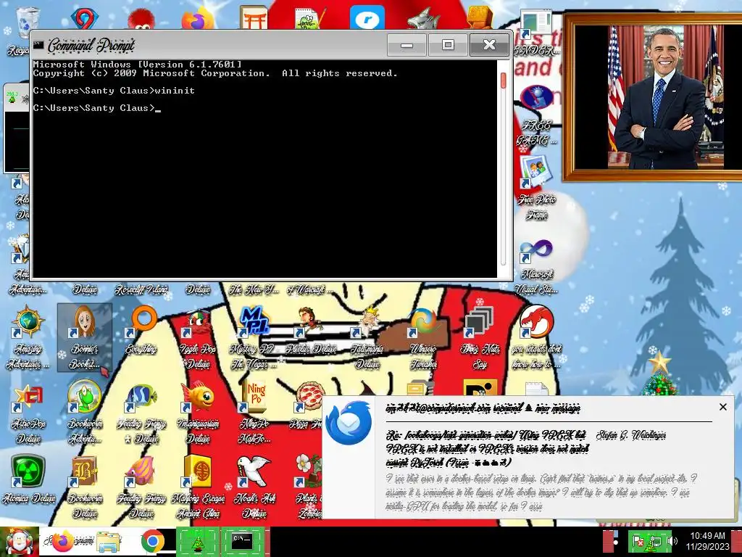742x557 pixels.
Task: Open Bookworm Adventures green worm icon
Action: coord(85,413)
